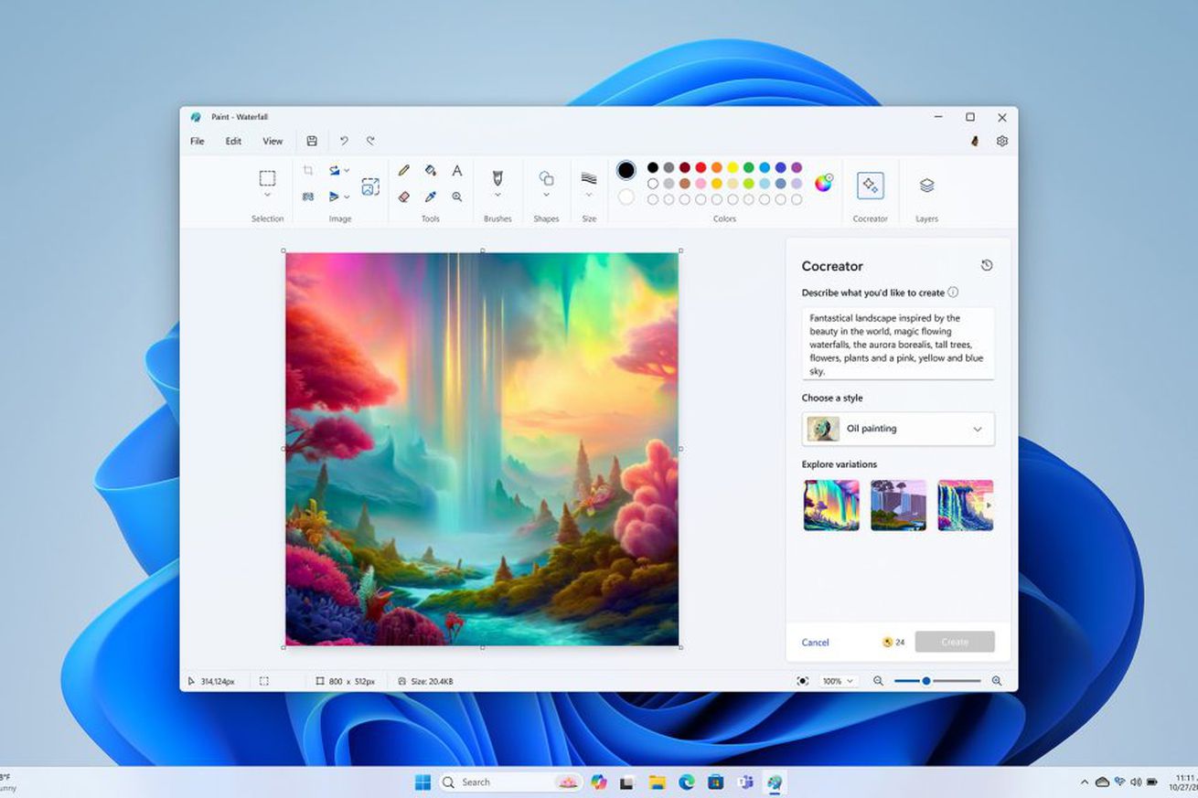Open the File menu
This screenshot has height=798, width=1198.
pyautogui.click(x=197, y=141)
